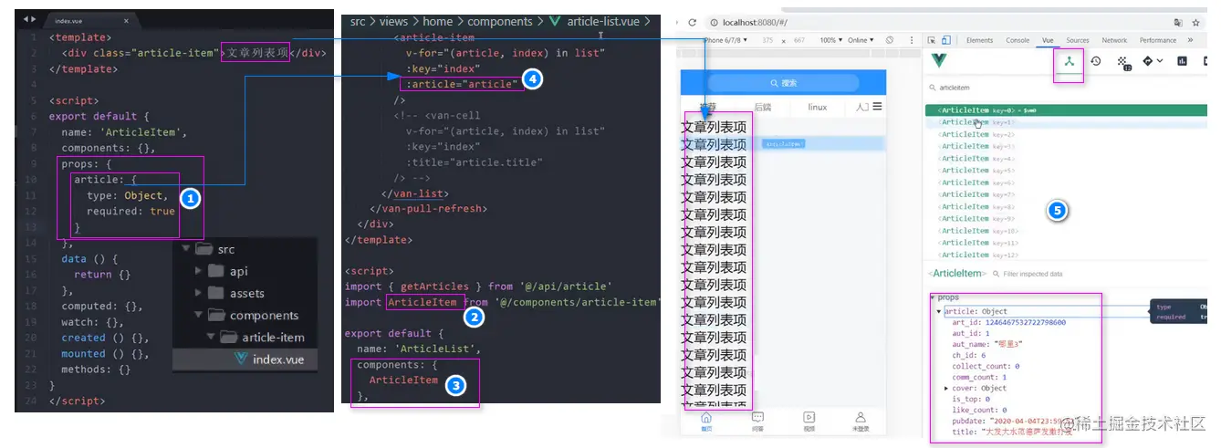Collapse the components folder in file tree

(x=199, y=315)
